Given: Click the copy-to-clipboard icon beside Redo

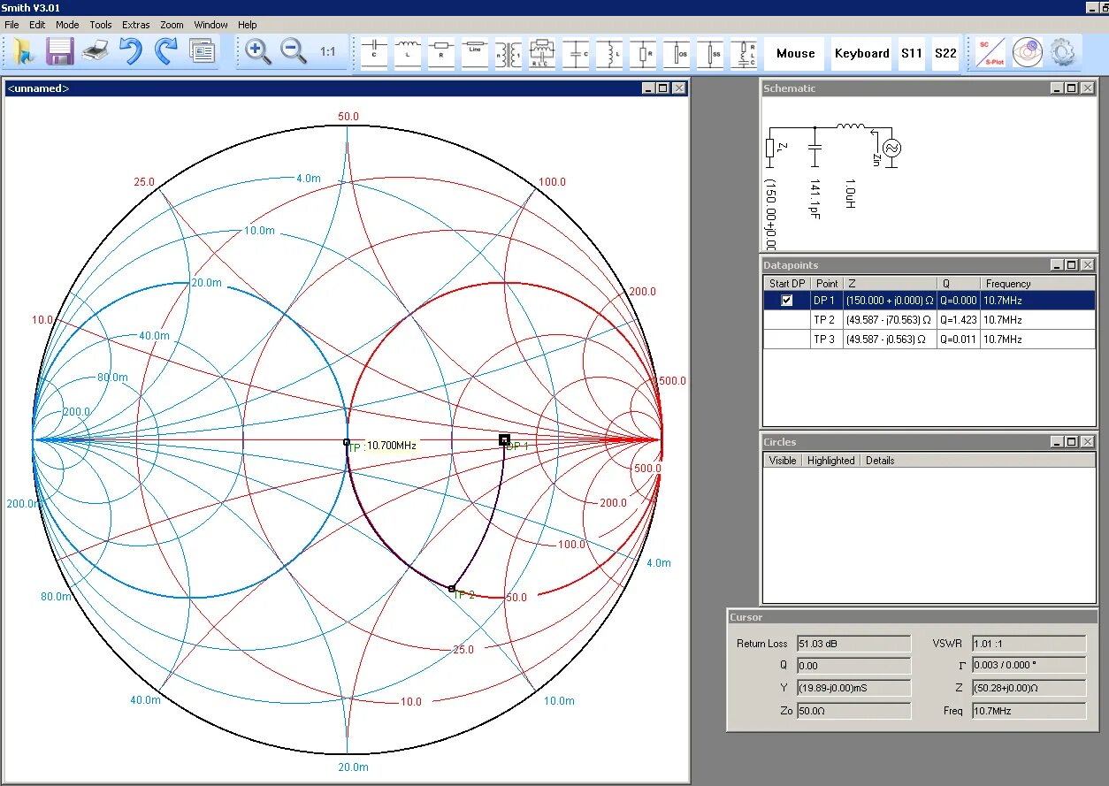Looking at the screenshot, I should click(x=203, y=52).
